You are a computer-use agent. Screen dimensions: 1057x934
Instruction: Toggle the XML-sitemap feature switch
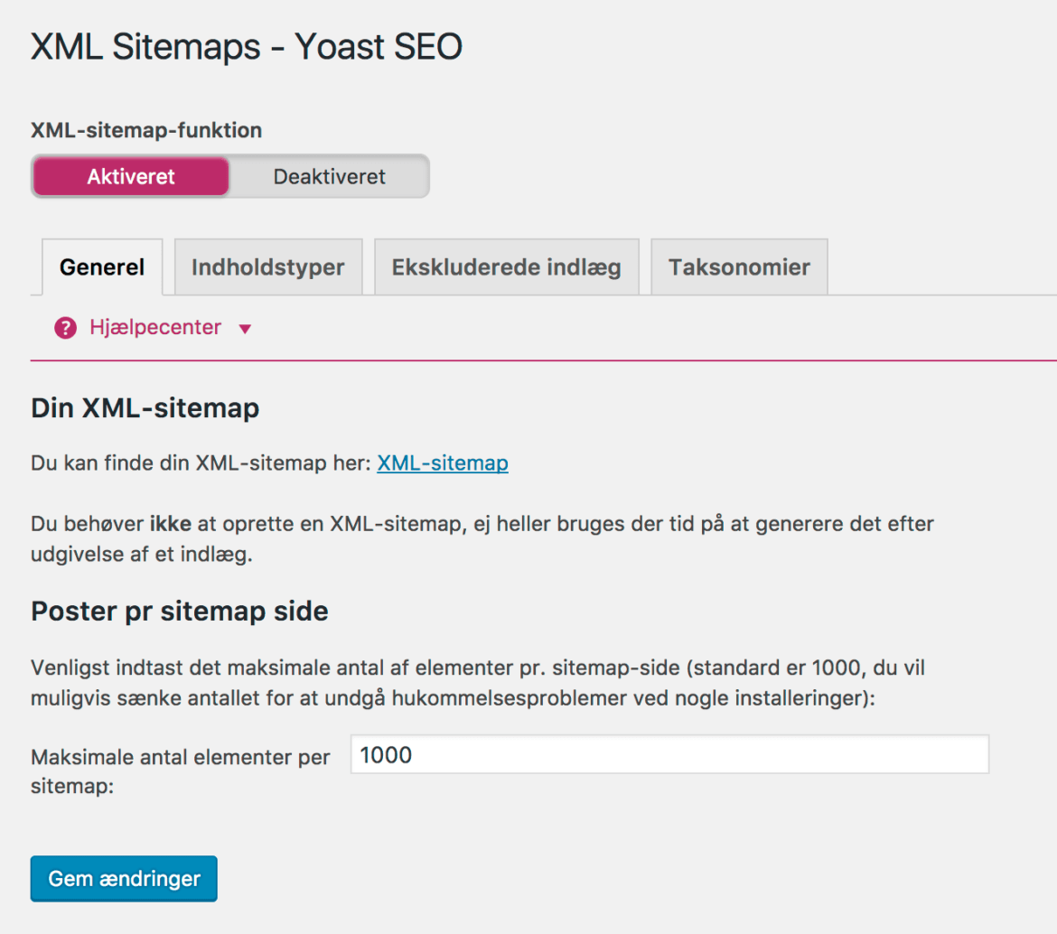(230, 176)
